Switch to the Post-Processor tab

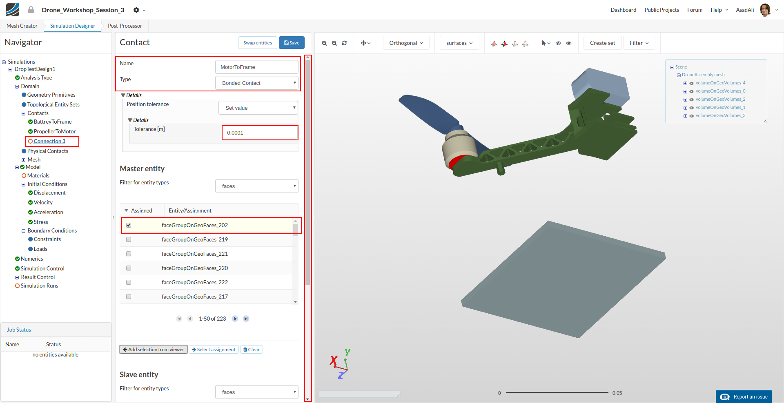[125, 26]
